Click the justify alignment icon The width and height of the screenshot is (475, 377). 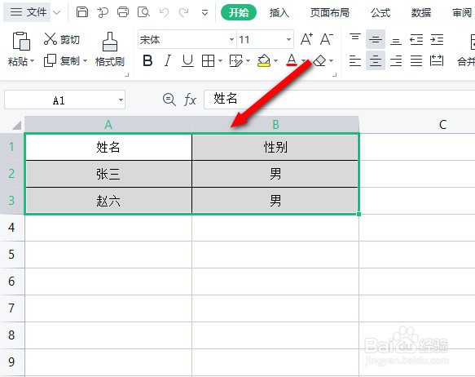click(x=416, y=60)
